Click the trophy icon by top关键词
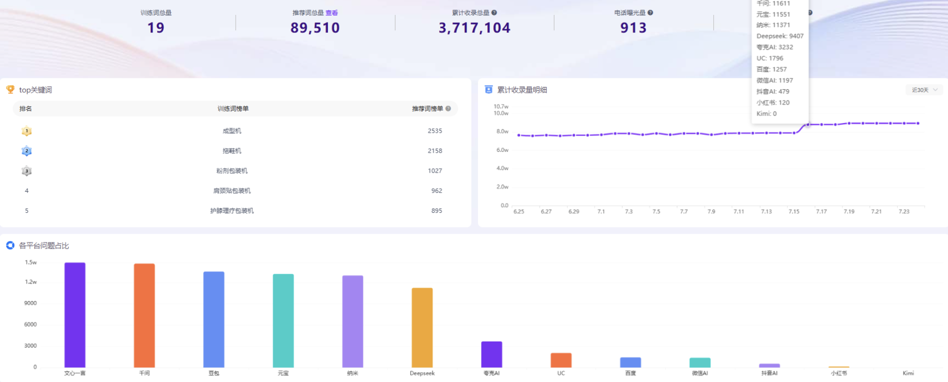 click(10, 90)
